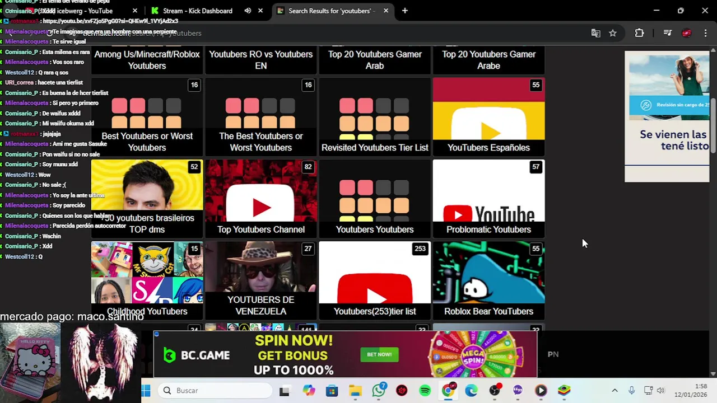Open youtubers brasileiros TOP dms template

[x=147, y=198]
